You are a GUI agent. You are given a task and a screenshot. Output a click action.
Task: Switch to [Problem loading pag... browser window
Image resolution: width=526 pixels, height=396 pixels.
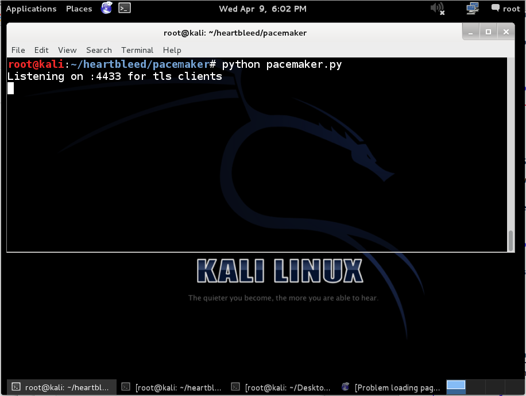[391, 387]
